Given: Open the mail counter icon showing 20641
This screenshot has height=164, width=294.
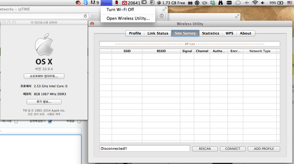Looking at the screenshot, I should 131,3.
